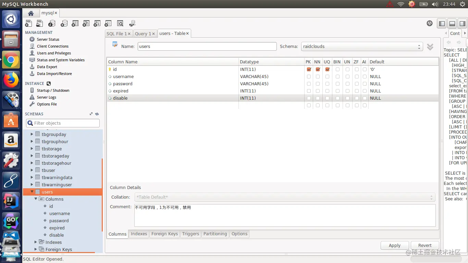
Task: Enable NN for disable column
Action: click(318, 98)
